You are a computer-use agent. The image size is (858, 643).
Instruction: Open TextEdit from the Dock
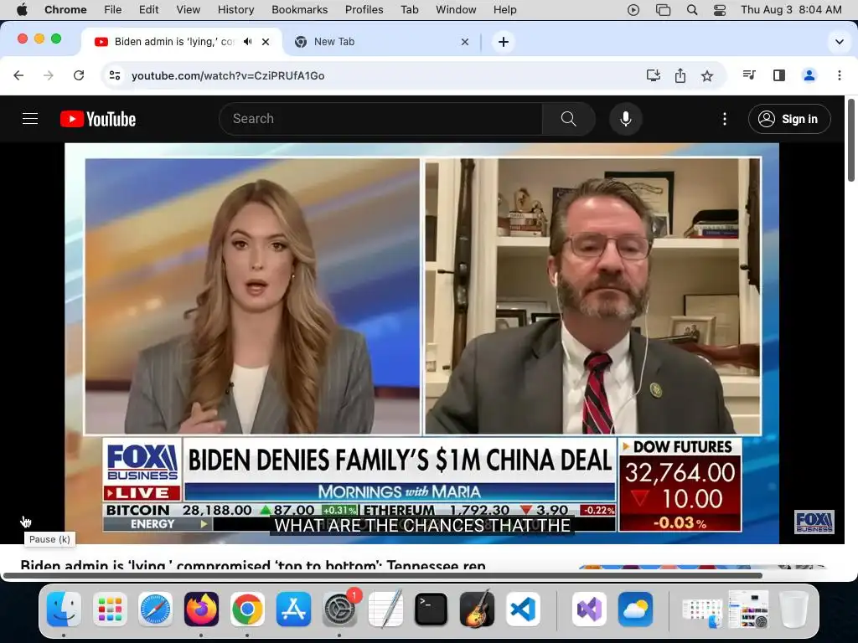(385, 609)
